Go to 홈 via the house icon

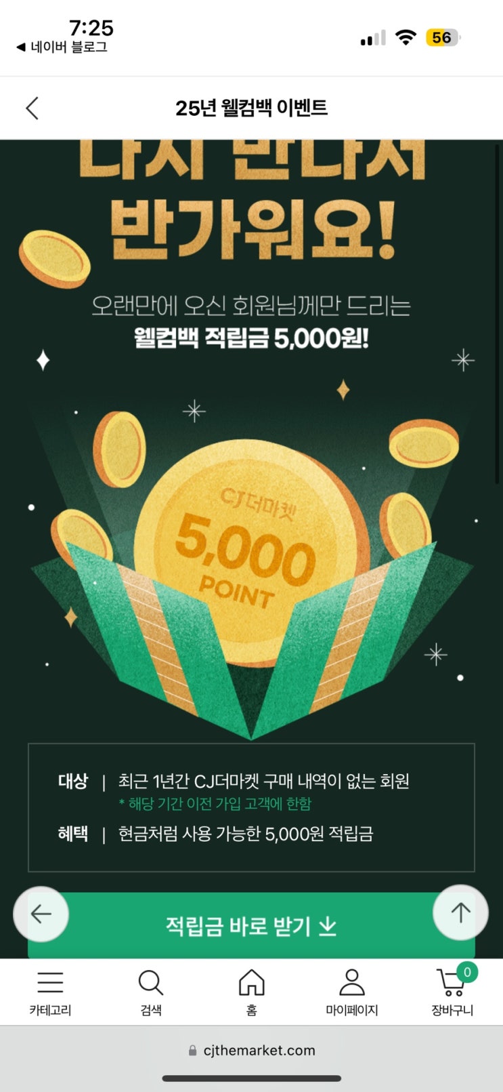click(x=251, y=982)
